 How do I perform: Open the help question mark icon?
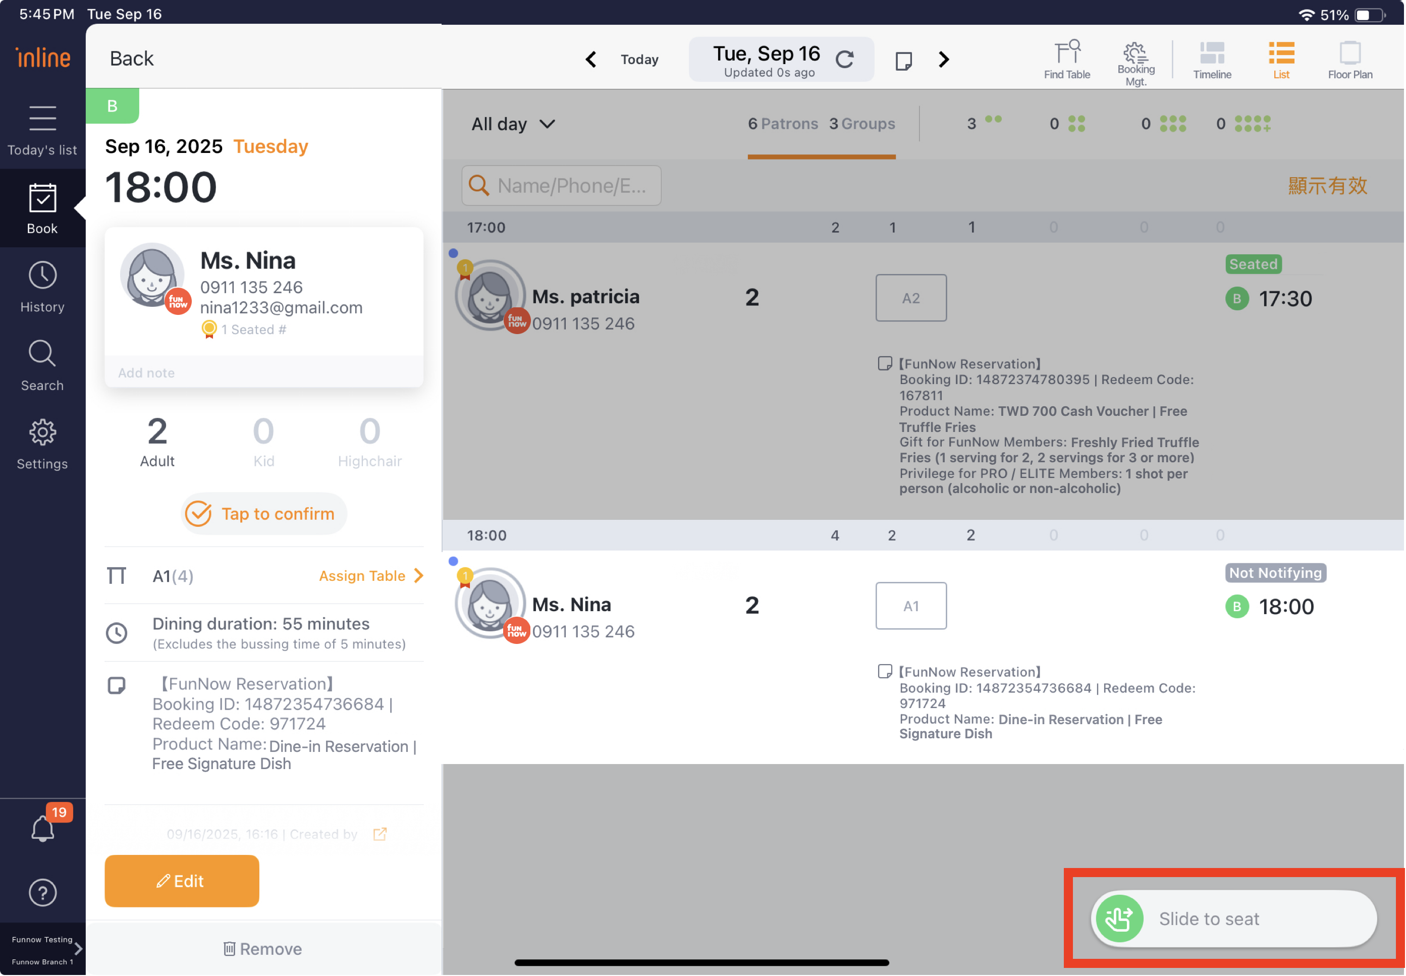pos(43,892)
